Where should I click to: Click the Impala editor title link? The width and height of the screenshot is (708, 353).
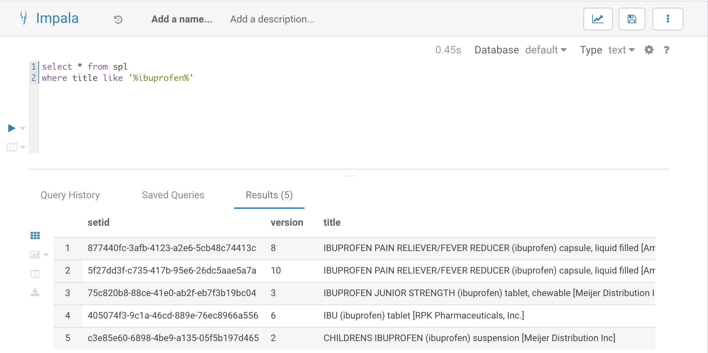(57, 18)
